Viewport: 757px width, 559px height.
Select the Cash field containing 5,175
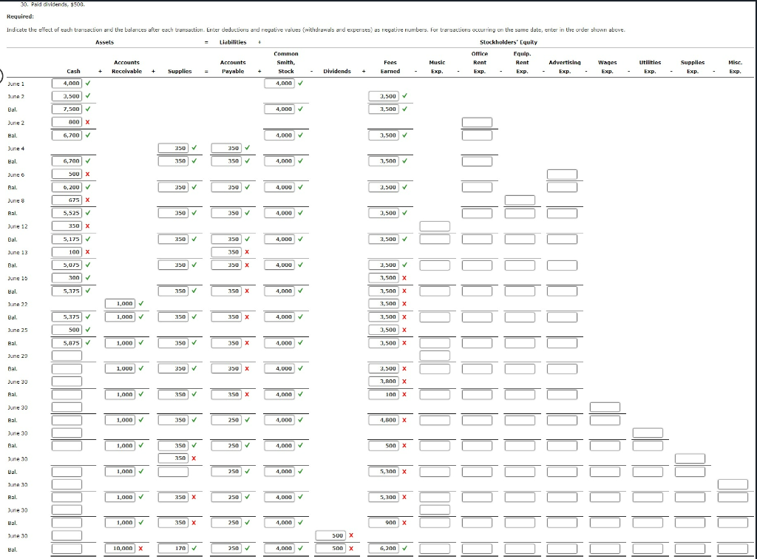67,239
